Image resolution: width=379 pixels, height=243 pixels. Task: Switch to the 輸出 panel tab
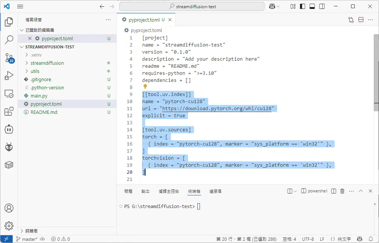pyautogui.click(x=145, y=191)
